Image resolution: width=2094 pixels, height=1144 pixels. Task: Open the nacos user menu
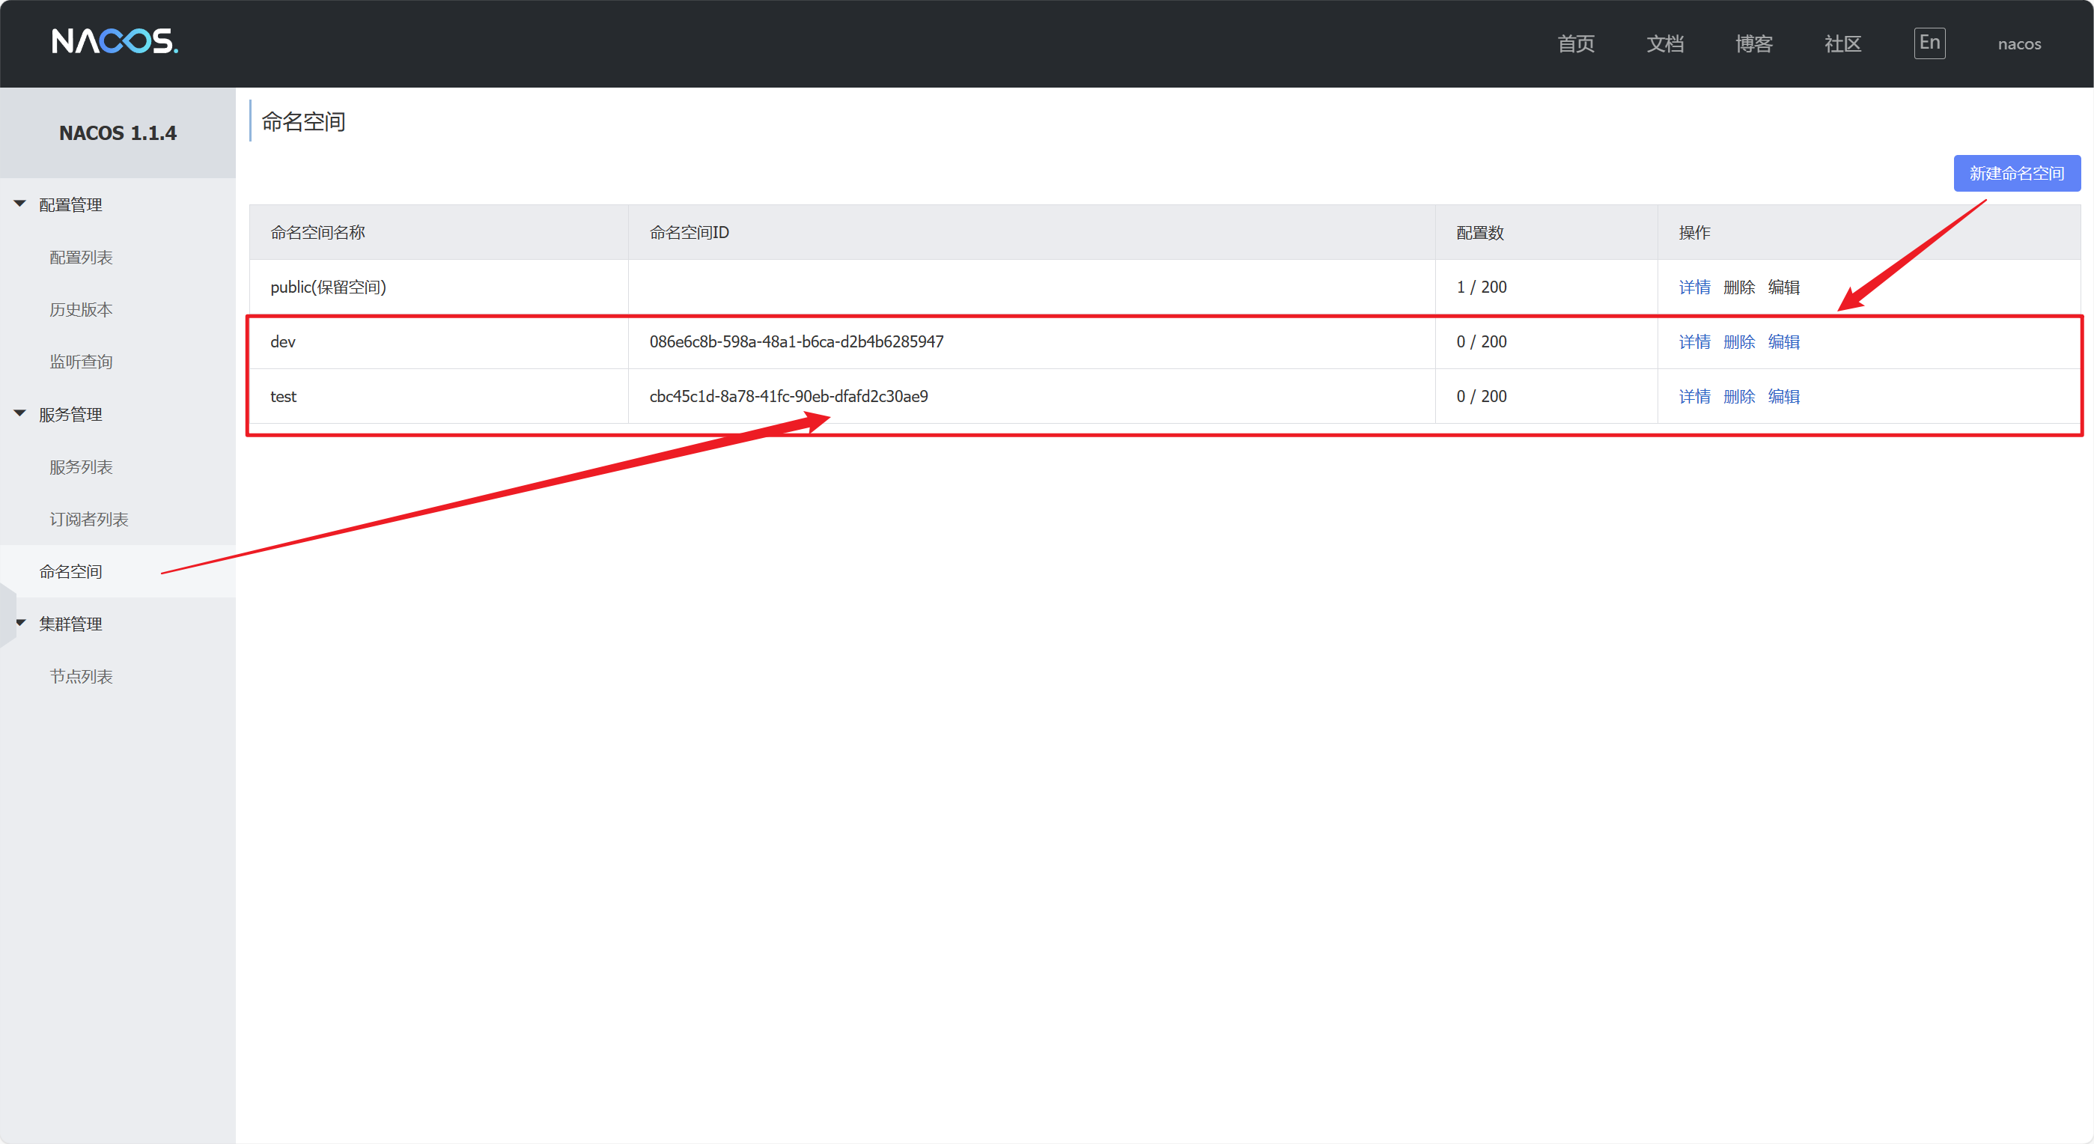[2019, 44]
